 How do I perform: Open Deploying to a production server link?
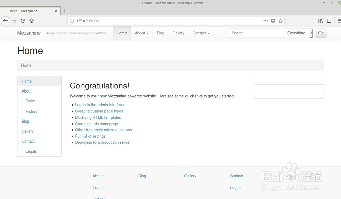[103, 142]
